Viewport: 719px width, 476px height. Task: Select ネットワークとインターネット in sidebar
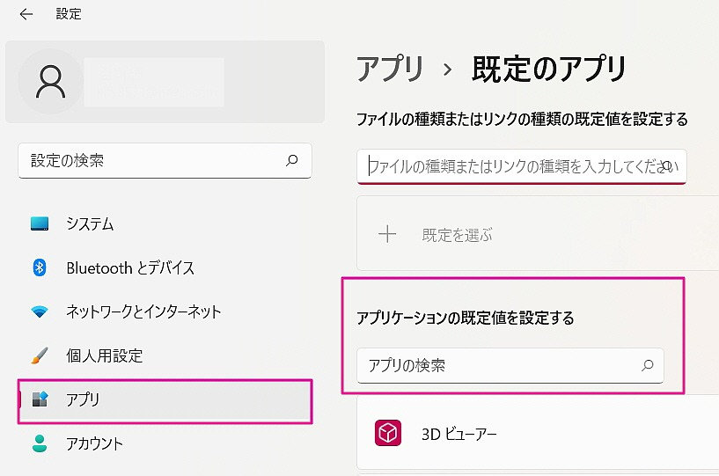[x=143, y=311]
